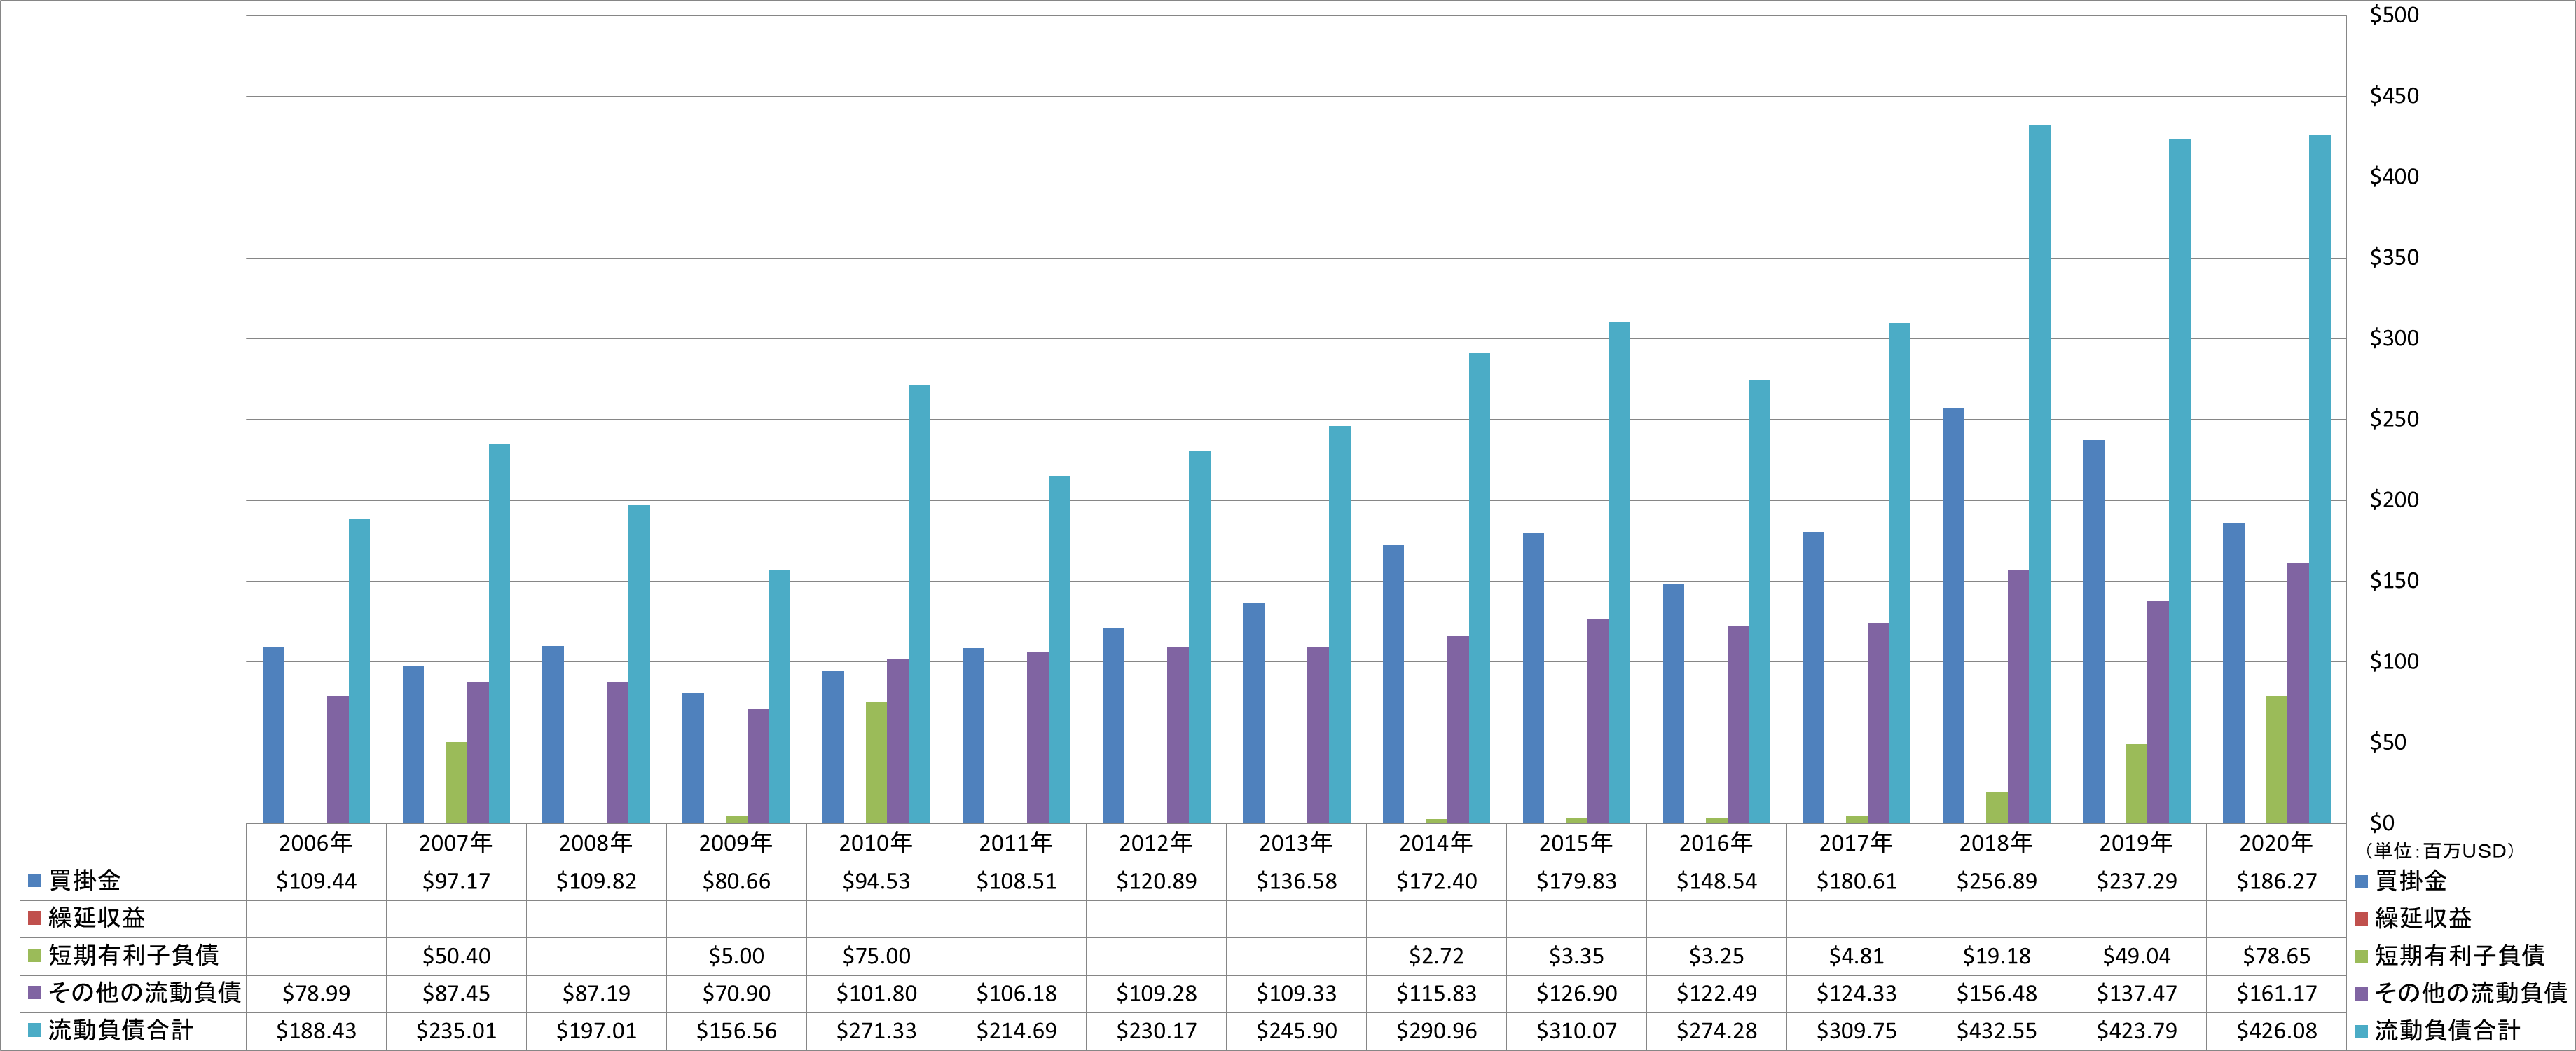Click the $250 axis label
This screenshot has width=2576, height=1051.
pyautogui.click(x=2394, y=419)
